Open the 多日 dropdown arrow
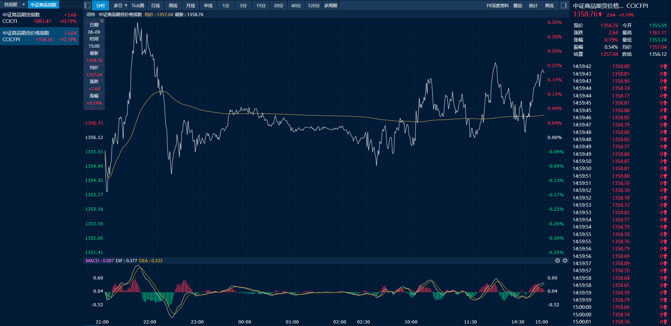Image resolution: width=671 pixels, height=326 pixels. point(126,5)
